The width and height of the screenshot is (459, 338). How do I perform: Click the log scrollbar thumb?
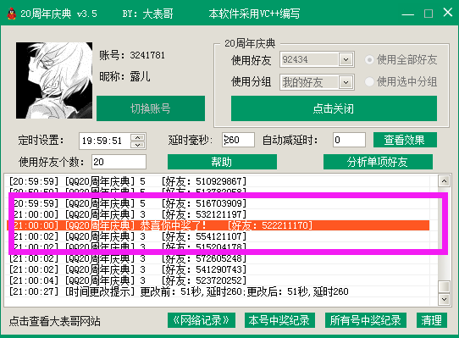444,286
